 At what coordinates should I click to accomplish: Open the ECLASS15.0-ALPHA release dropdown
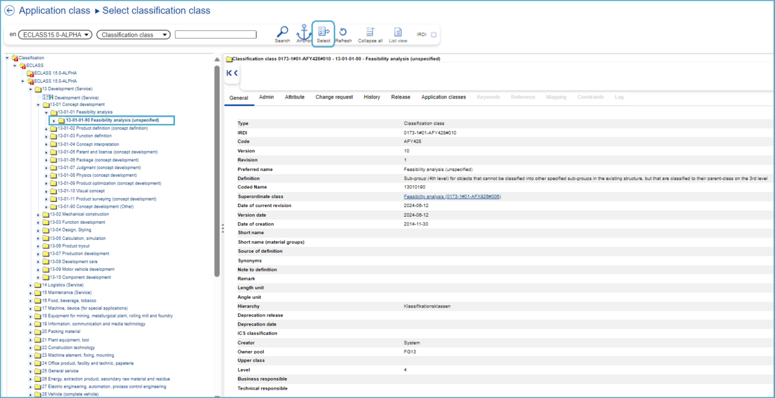pyautogui.click(x=56, y=35)
